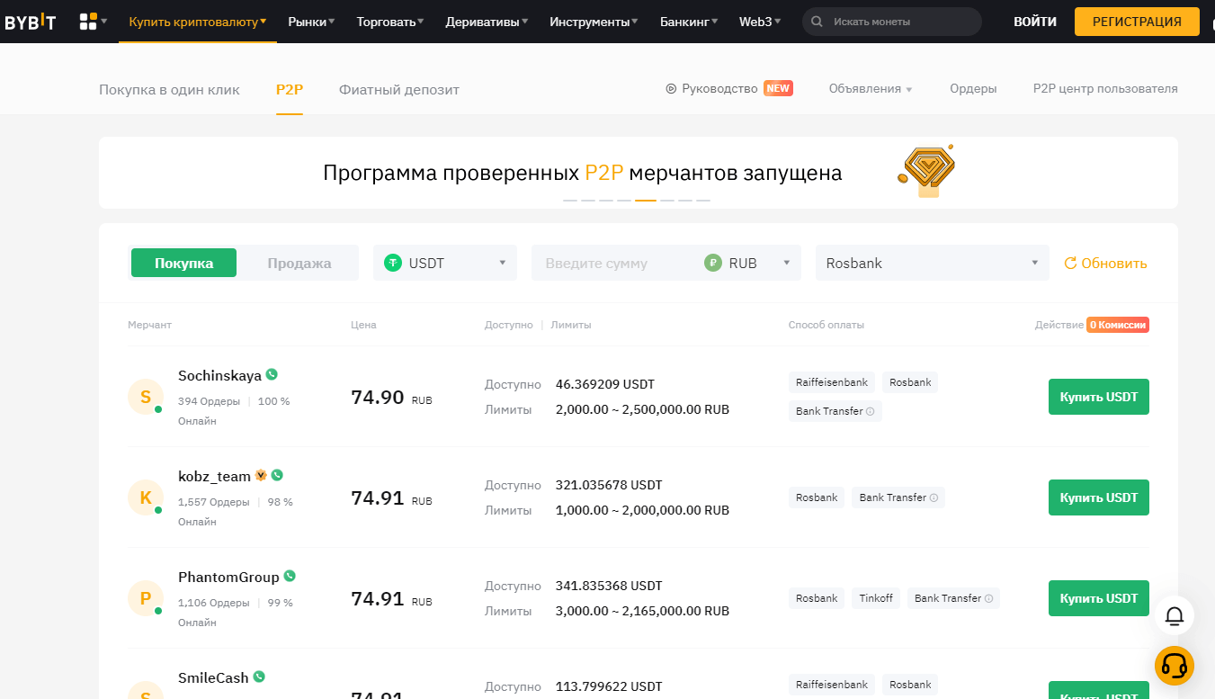This screenshot has height=699, width=1215.
Task: Select the P2P tab
Action: [x=290, y=89]
